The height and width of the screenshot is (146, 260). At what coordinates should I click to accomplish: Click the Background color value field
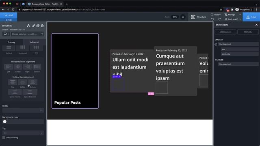point(25,122)
